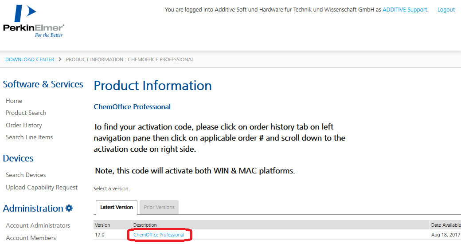Open Account Administrators
This screenshot has height=244, width=461.
[38, 225]
